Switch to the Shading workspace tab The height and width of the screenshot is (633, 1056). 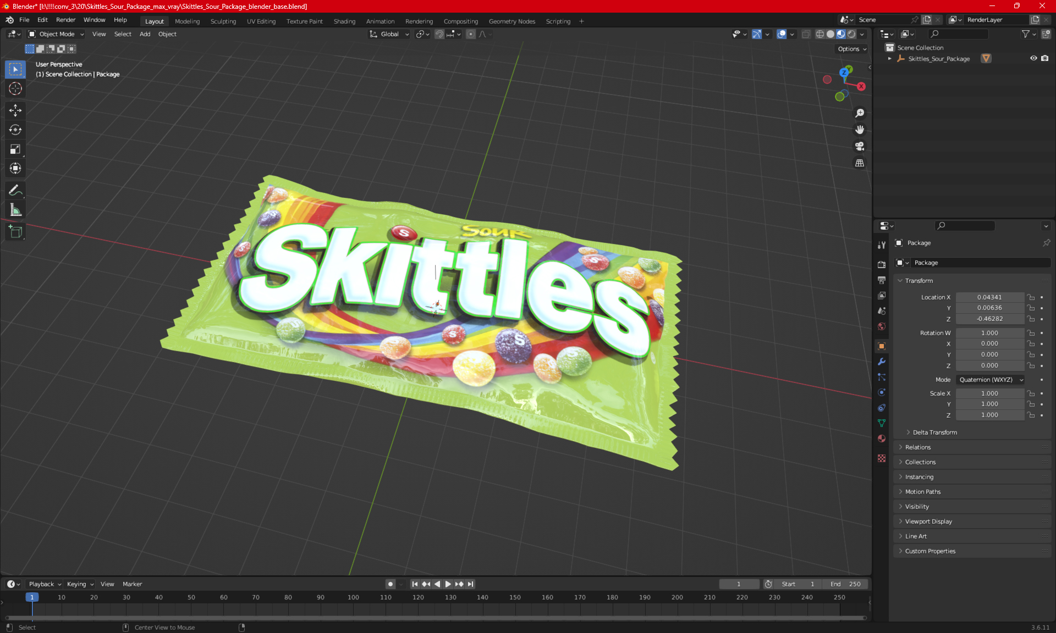coord(344,21)
